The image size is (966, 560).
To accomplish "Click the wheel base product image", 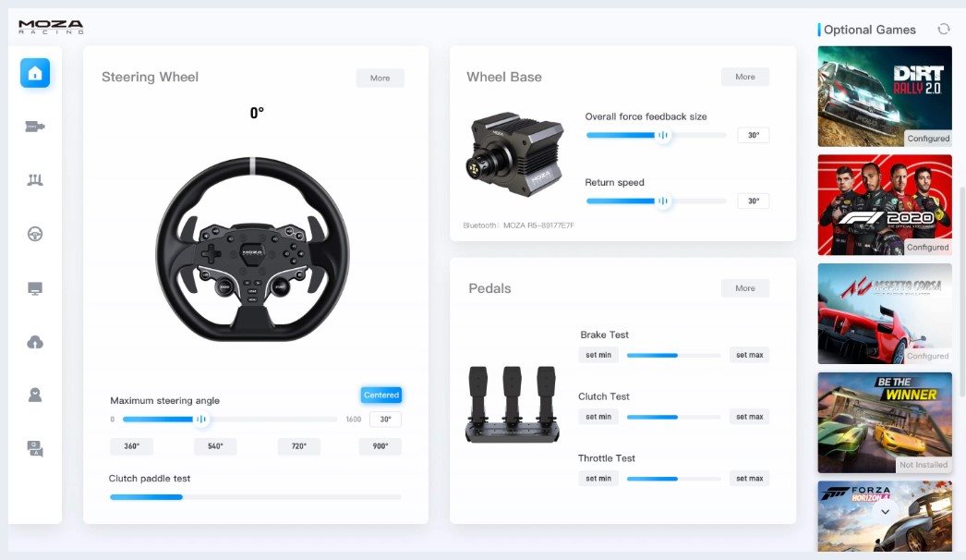I will (515, 155).
